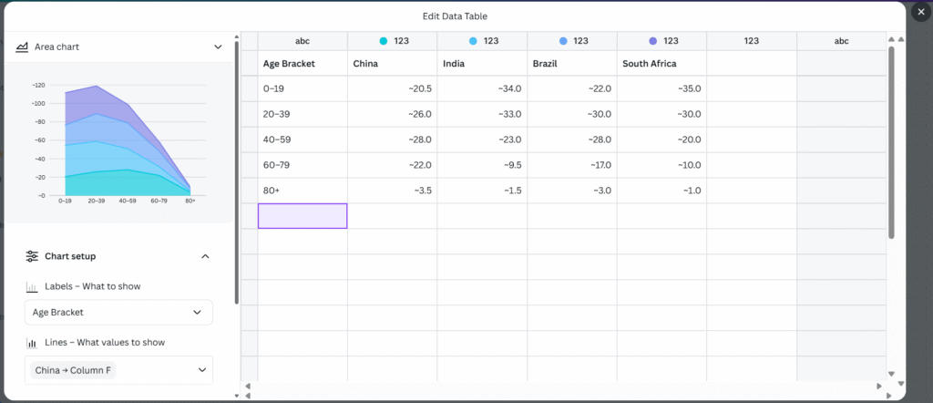Click the scroll up arrow at top right
This screenshot has height=403, width=933.
coord(891,40)
